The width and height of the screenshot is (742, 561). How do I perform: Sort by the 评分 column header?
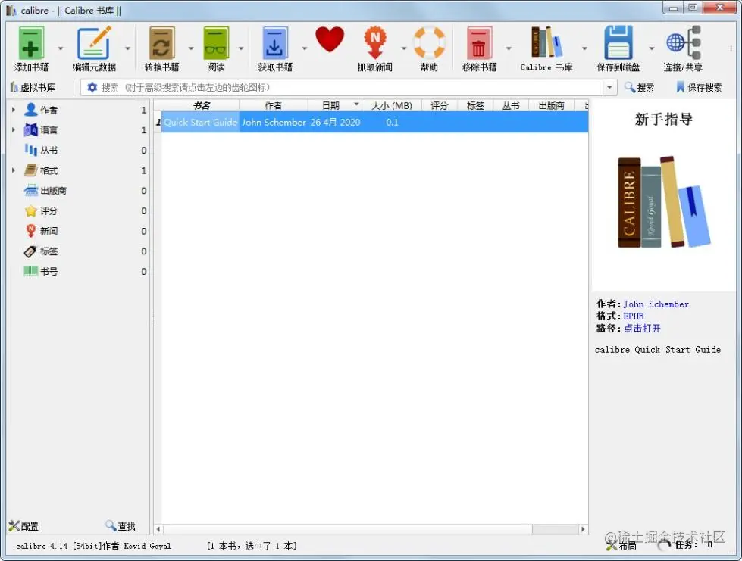pos(439,105)
